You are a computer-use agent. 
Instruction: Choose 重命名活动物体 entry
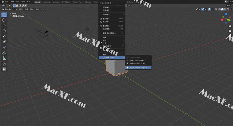click(112, 33)
